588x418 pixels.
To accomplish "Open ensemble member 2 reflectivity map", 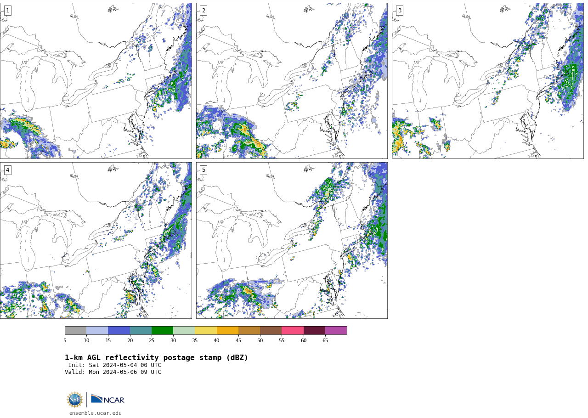I will point(292,81).
